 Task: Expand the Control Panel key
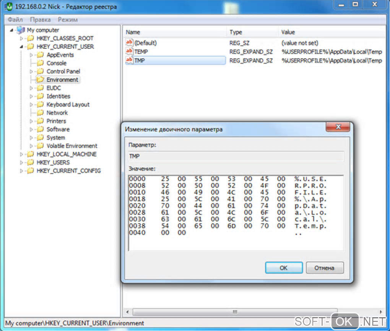pos(31,71)
